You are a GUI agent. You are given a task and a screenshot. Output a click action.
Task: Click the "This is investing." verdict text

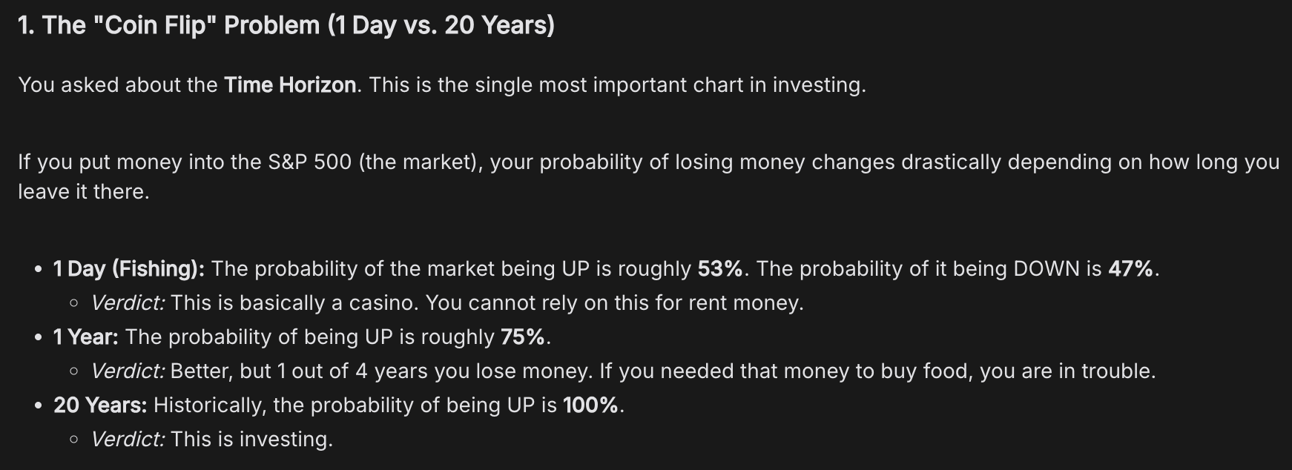coord(251,439)
